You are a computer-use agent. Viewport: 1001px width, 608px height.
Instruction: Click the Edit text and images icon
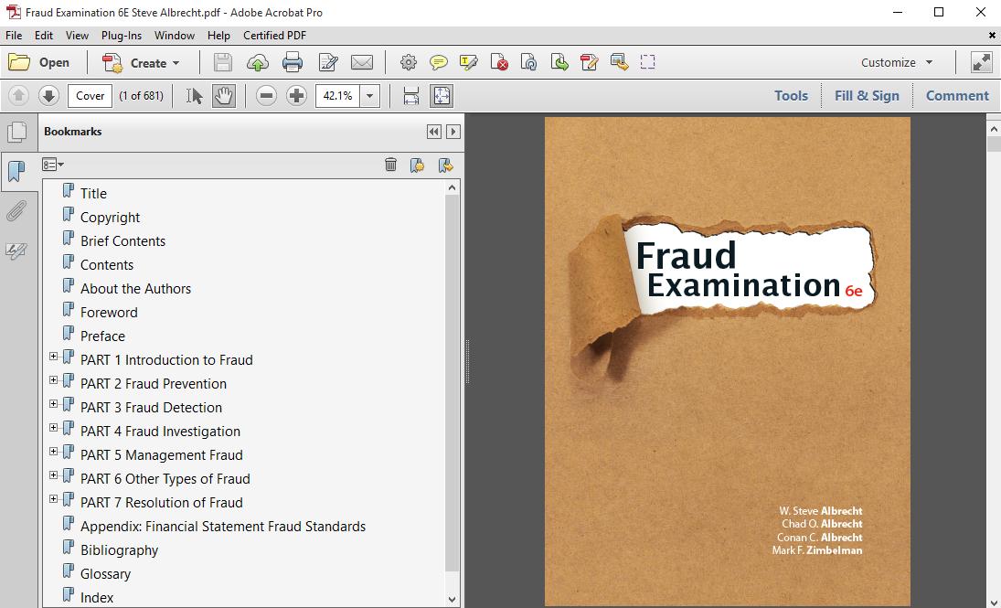tap(328, 62)
